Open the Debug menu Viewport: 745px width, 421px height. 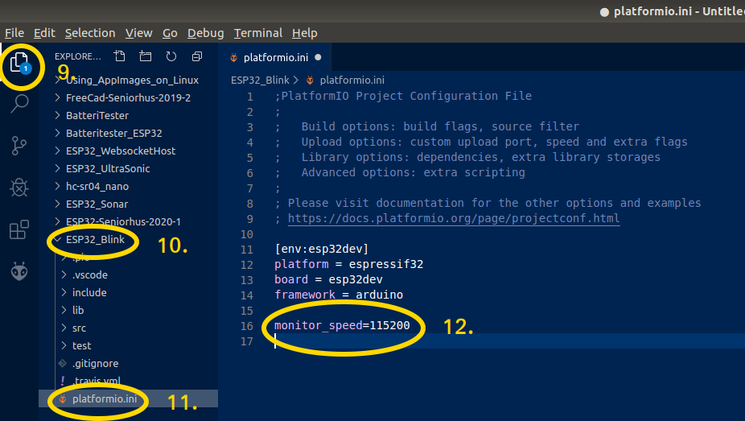(x=205, y=33)
